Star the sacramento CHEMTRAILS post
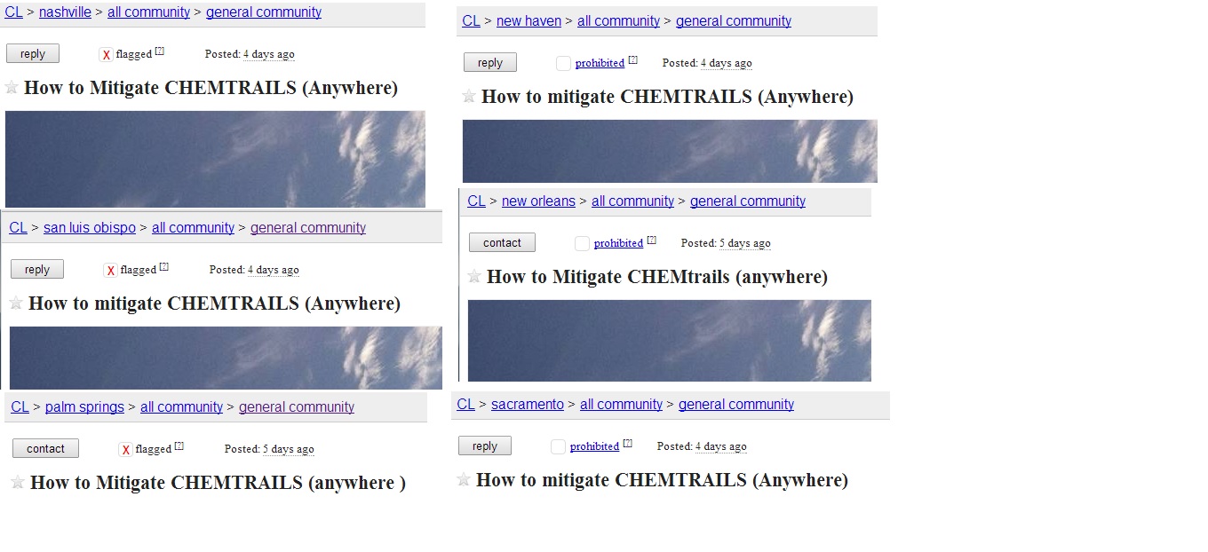 click(464, 479)
